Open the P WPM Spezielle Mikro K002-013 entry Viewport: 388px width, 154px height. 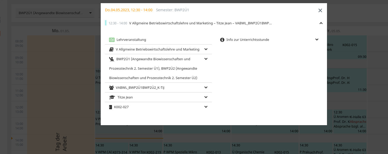tap(197, 148)
